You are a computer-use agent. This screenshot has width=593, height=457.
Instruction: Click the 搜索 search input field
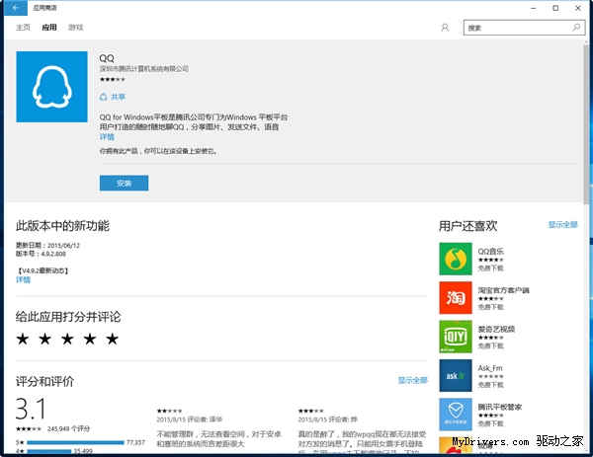coord(514,28)
